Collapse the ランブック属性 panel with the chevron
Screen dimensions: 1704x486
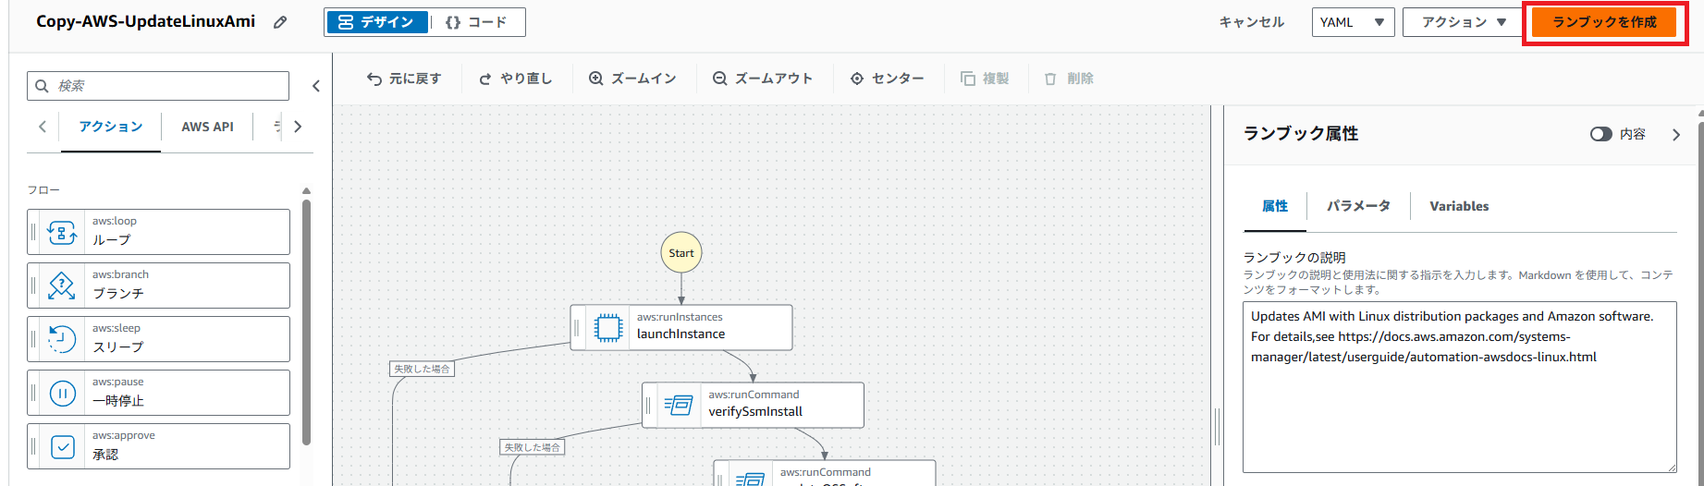(1676, 134)
